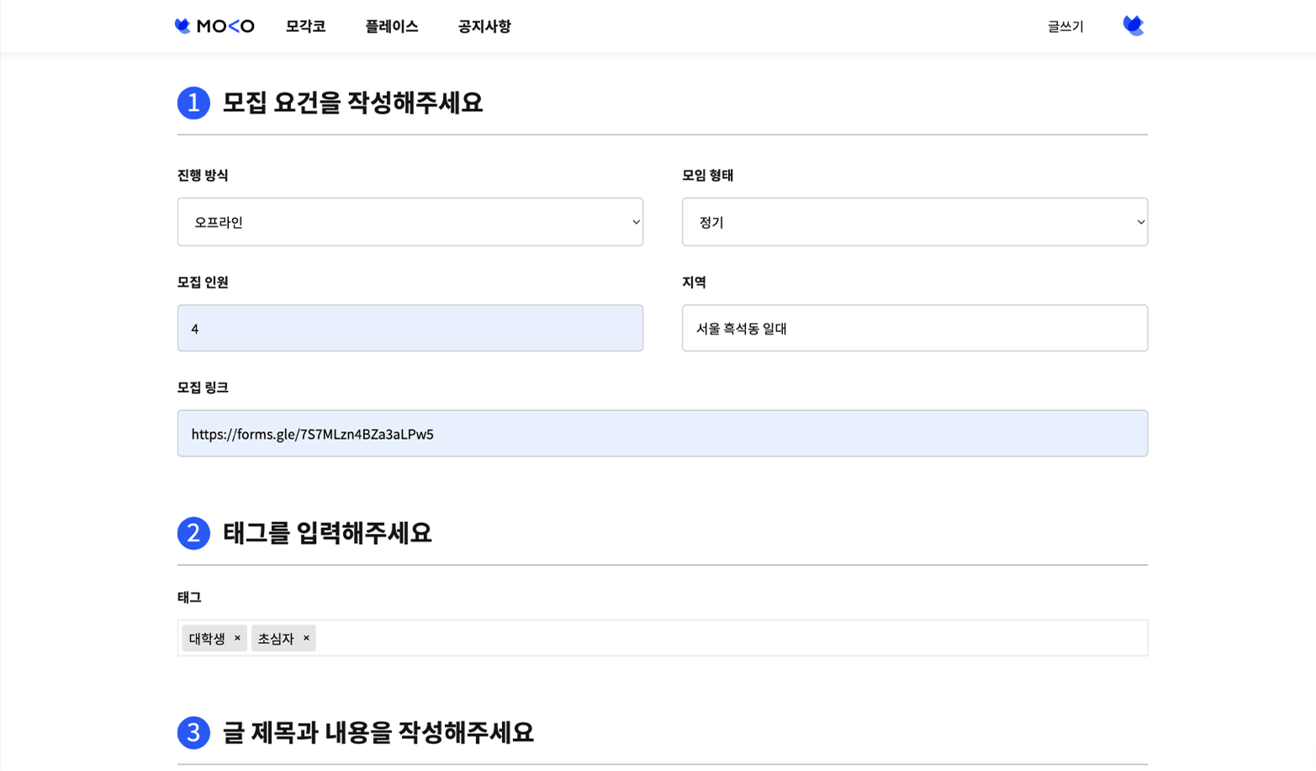Remove the 초심자 tag with its × icon
Screen dimensions: 1316x771
click(x=306, y=638)
